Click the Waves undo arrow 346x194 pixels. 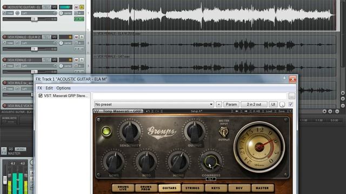coord(148,111)
